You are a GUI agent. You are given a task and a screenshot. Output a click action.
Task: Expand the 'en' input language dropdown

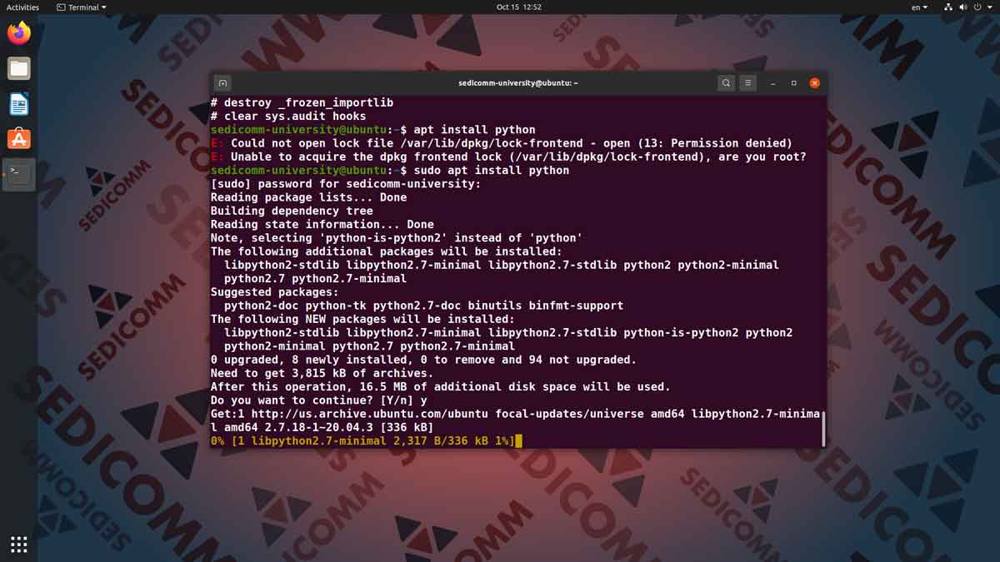918,7
